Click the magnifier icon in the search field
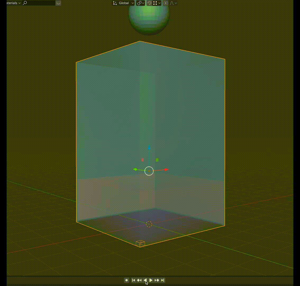Viewport: 300px width, 286px height. click(24, 3)
